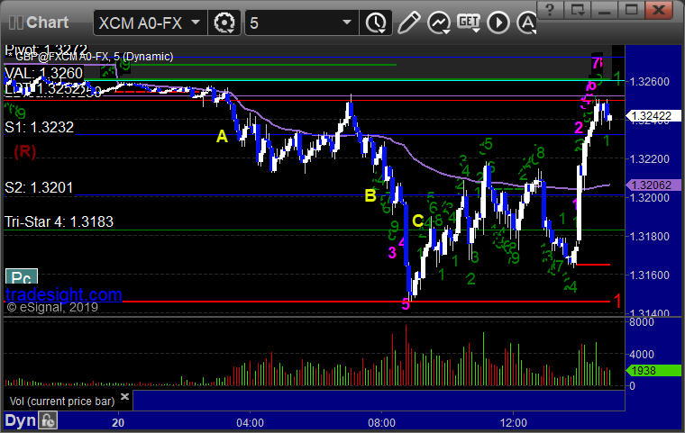Click the moving average value tag 1.32062
685x433 pixels.
pos(653,185)
